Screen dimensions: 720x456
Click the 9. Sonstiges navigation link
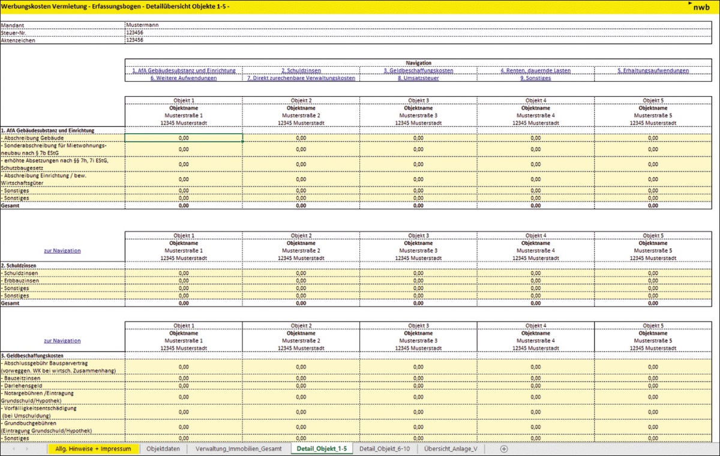(536, 78)
